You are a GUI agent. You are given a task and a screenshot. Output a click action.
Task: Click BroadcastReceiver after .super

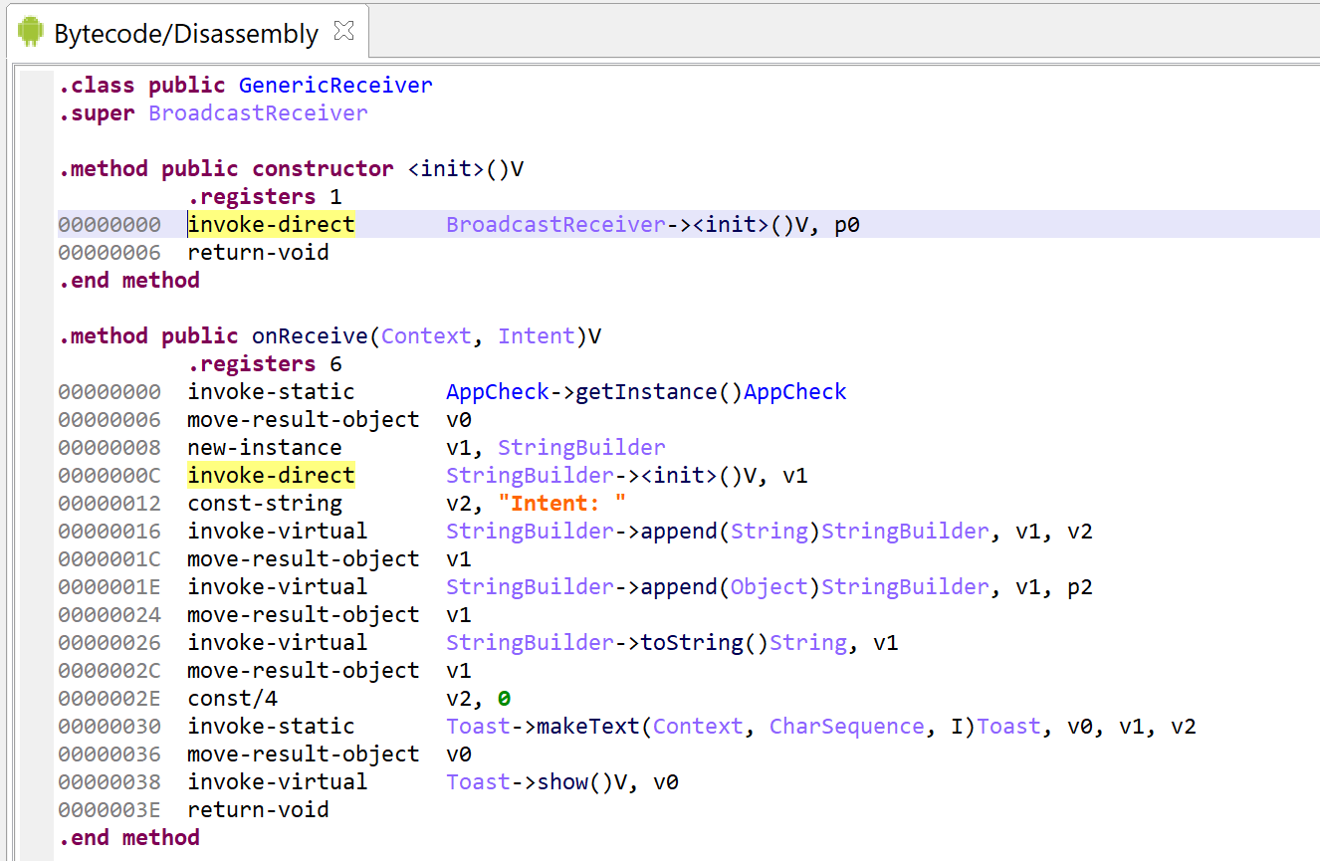pyautogui.click(x=258, y=113)
